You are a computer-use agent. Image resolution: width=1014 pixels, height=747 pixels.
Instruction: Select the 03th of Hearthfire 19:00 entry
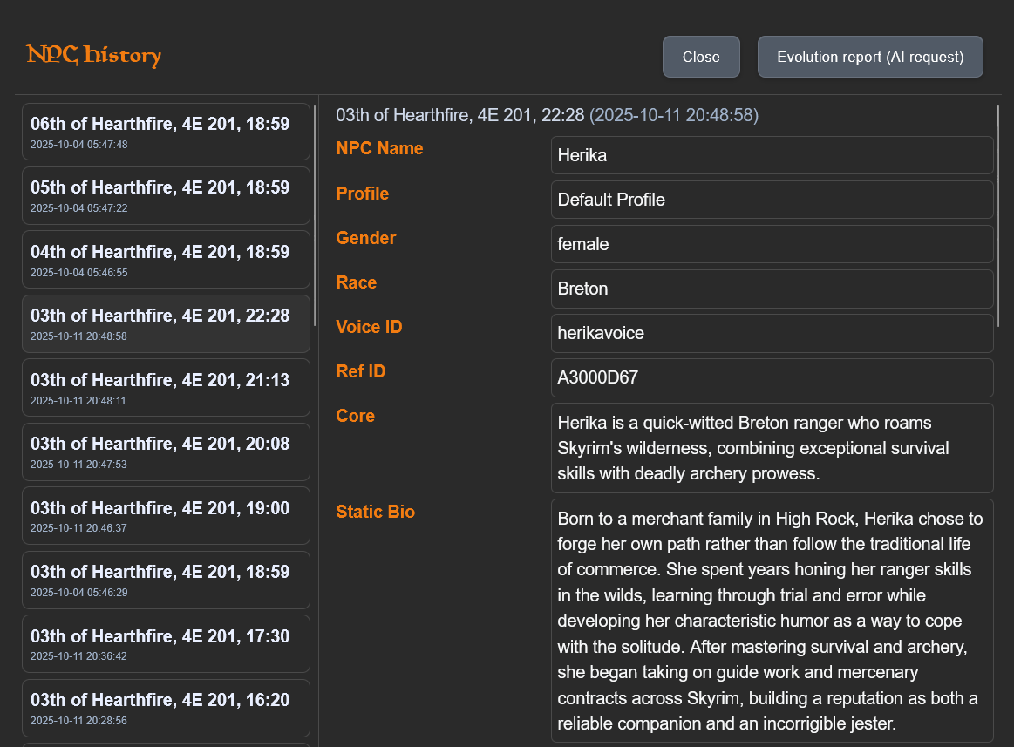(x=166, y=515)
